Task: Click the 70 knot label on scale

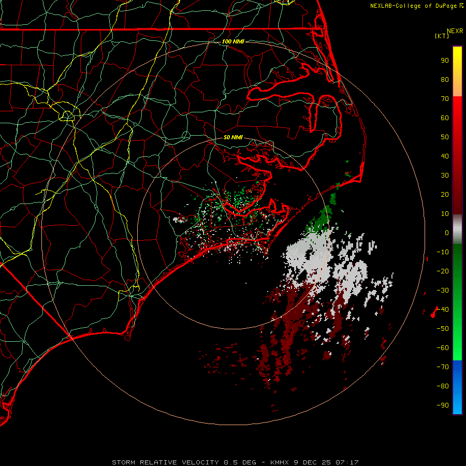Action: (x=445, y=99)
